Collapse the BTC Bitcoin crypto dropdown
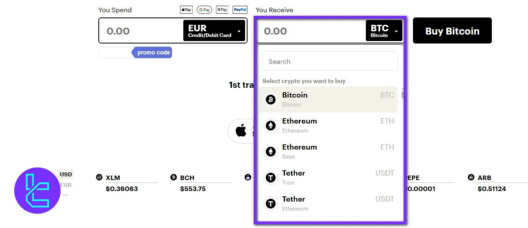Screen dimensions: 528x228 click(384, 31)
